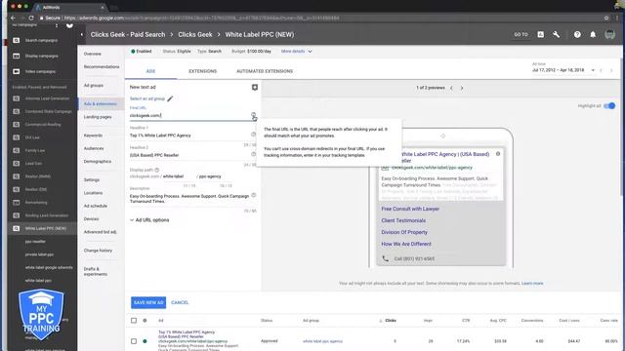Bookmark this page with the star icon
625x351 pixels.
606,18
